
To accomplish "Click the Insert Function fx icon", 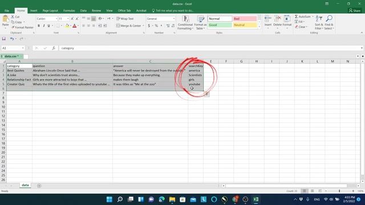I will point(54,48).
